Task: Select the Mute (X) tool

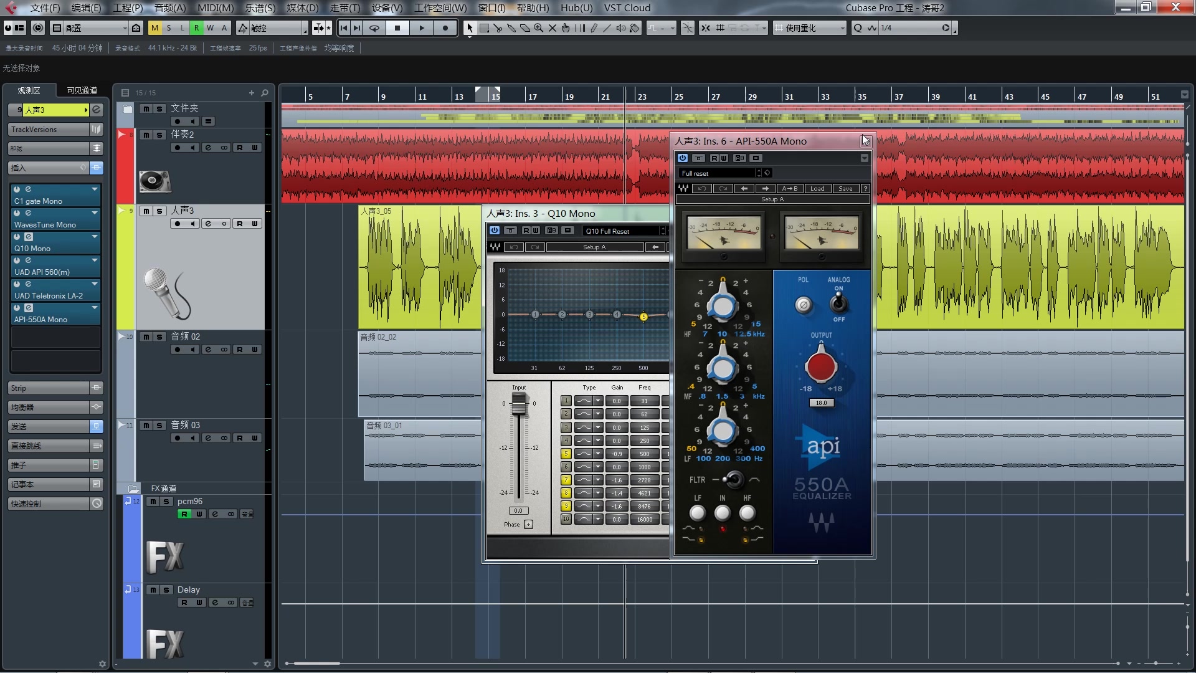Action: [x=552, y=28]
